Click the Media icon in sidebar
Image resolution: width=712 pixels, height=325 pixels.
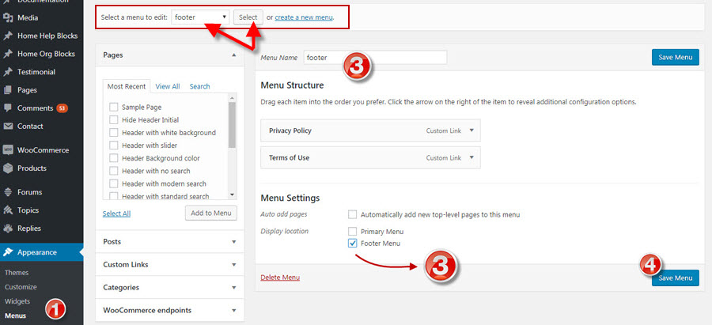point(8,17)
